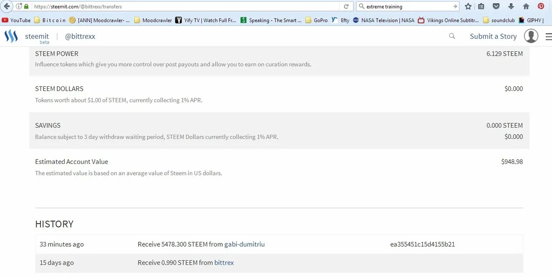The width and height of the screenshot is (552, 277).
Task: Open the gabi-dumitriu account link
Action: (x=245, y=244)
